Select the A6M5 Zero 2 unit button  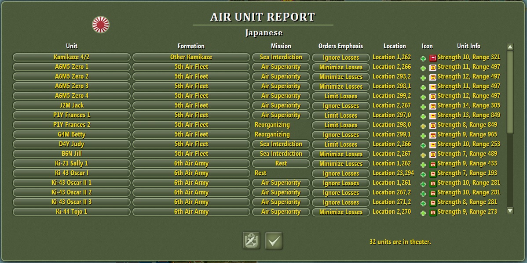pyautogui.click(x=71, y=76)
